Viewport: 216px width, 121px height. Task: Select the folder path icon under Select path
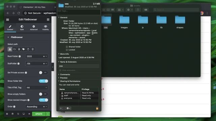pos(15,49)
